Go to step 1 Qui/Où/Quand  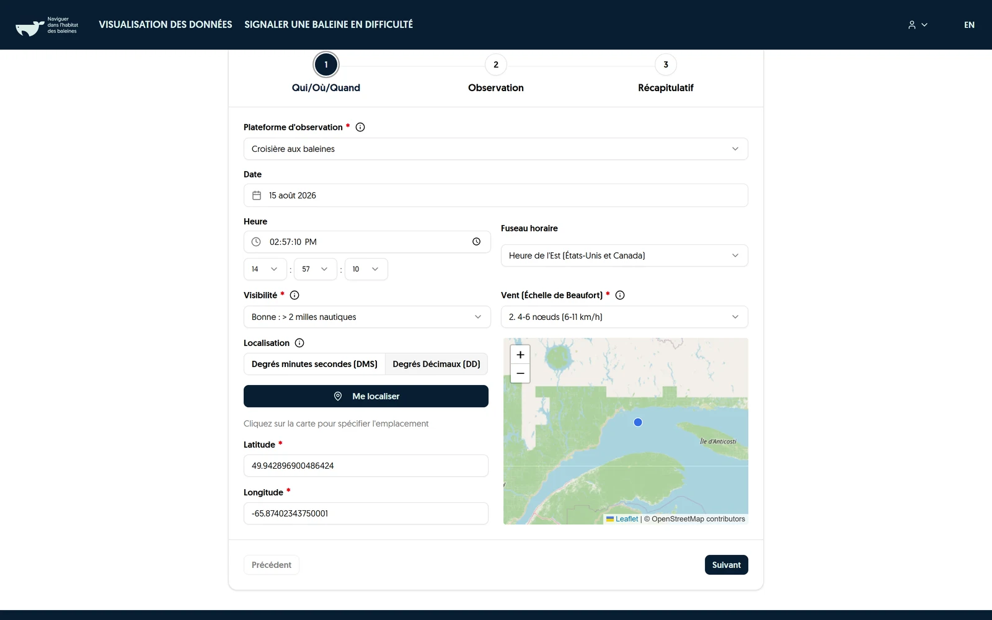(326, 64)
